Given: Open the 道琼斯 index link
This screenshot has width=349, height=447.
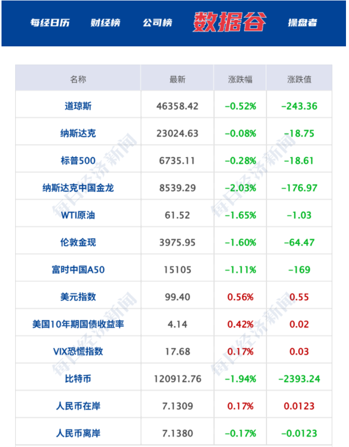Looking at the screenshot, I should [78, 106].
